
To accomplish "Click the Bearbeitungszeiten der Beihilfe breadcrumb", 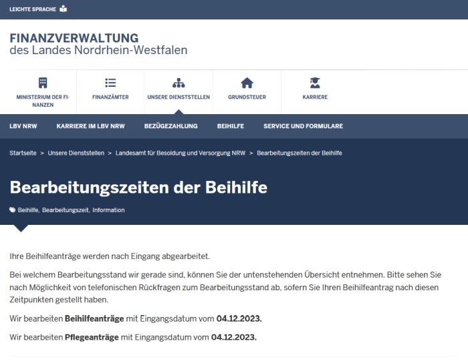I will point(299,153).
